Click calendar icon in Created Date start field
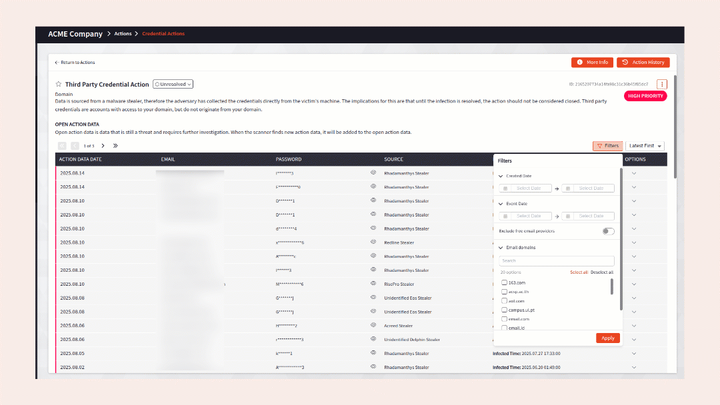 click(505, 189)
